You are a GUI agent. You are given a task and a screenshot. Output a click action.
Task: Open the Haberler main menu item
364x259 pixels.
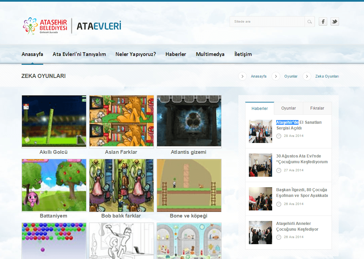point(176,54)
